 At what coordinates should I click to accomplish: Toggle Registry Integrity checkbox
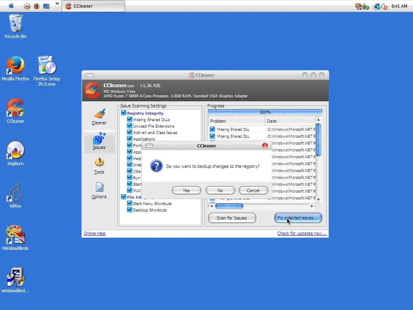[123, 113]
